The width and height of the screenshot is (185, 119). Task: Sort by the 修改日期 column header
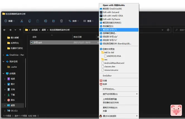[x=77, y=37]
